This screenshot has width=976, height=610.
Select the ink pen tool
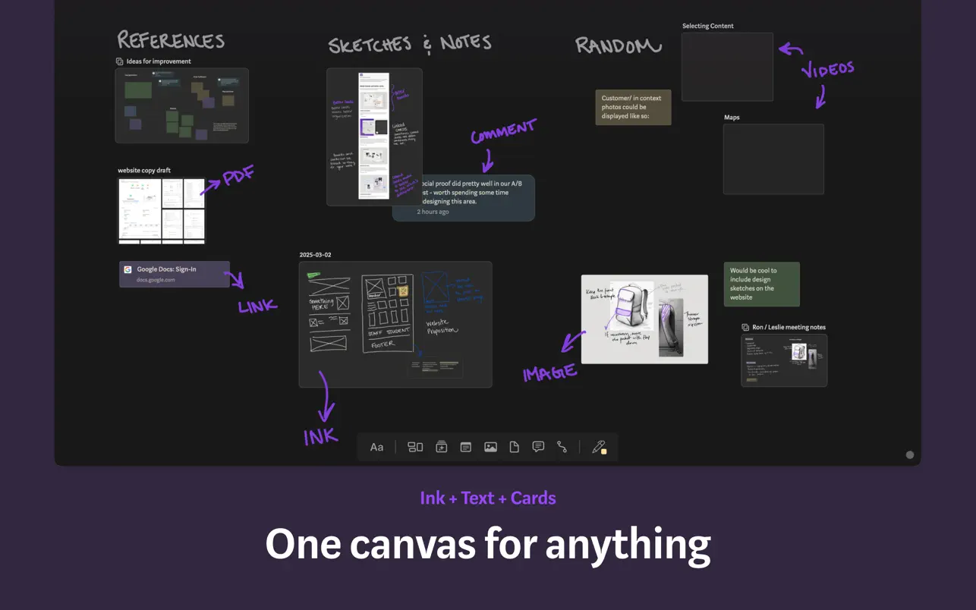point(597,446)
